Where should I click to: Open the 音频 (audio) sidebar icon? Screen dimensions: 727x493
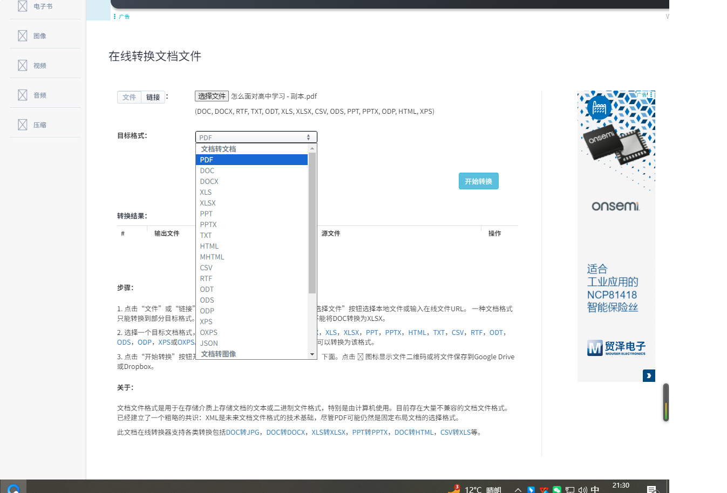coord(23,95)
